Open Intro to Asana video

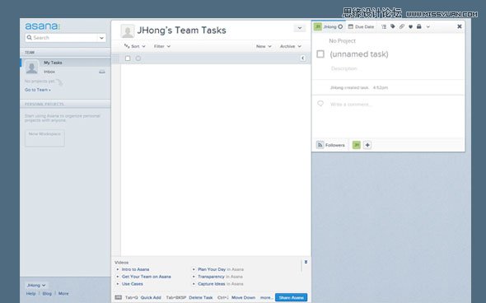click(135, 269)
